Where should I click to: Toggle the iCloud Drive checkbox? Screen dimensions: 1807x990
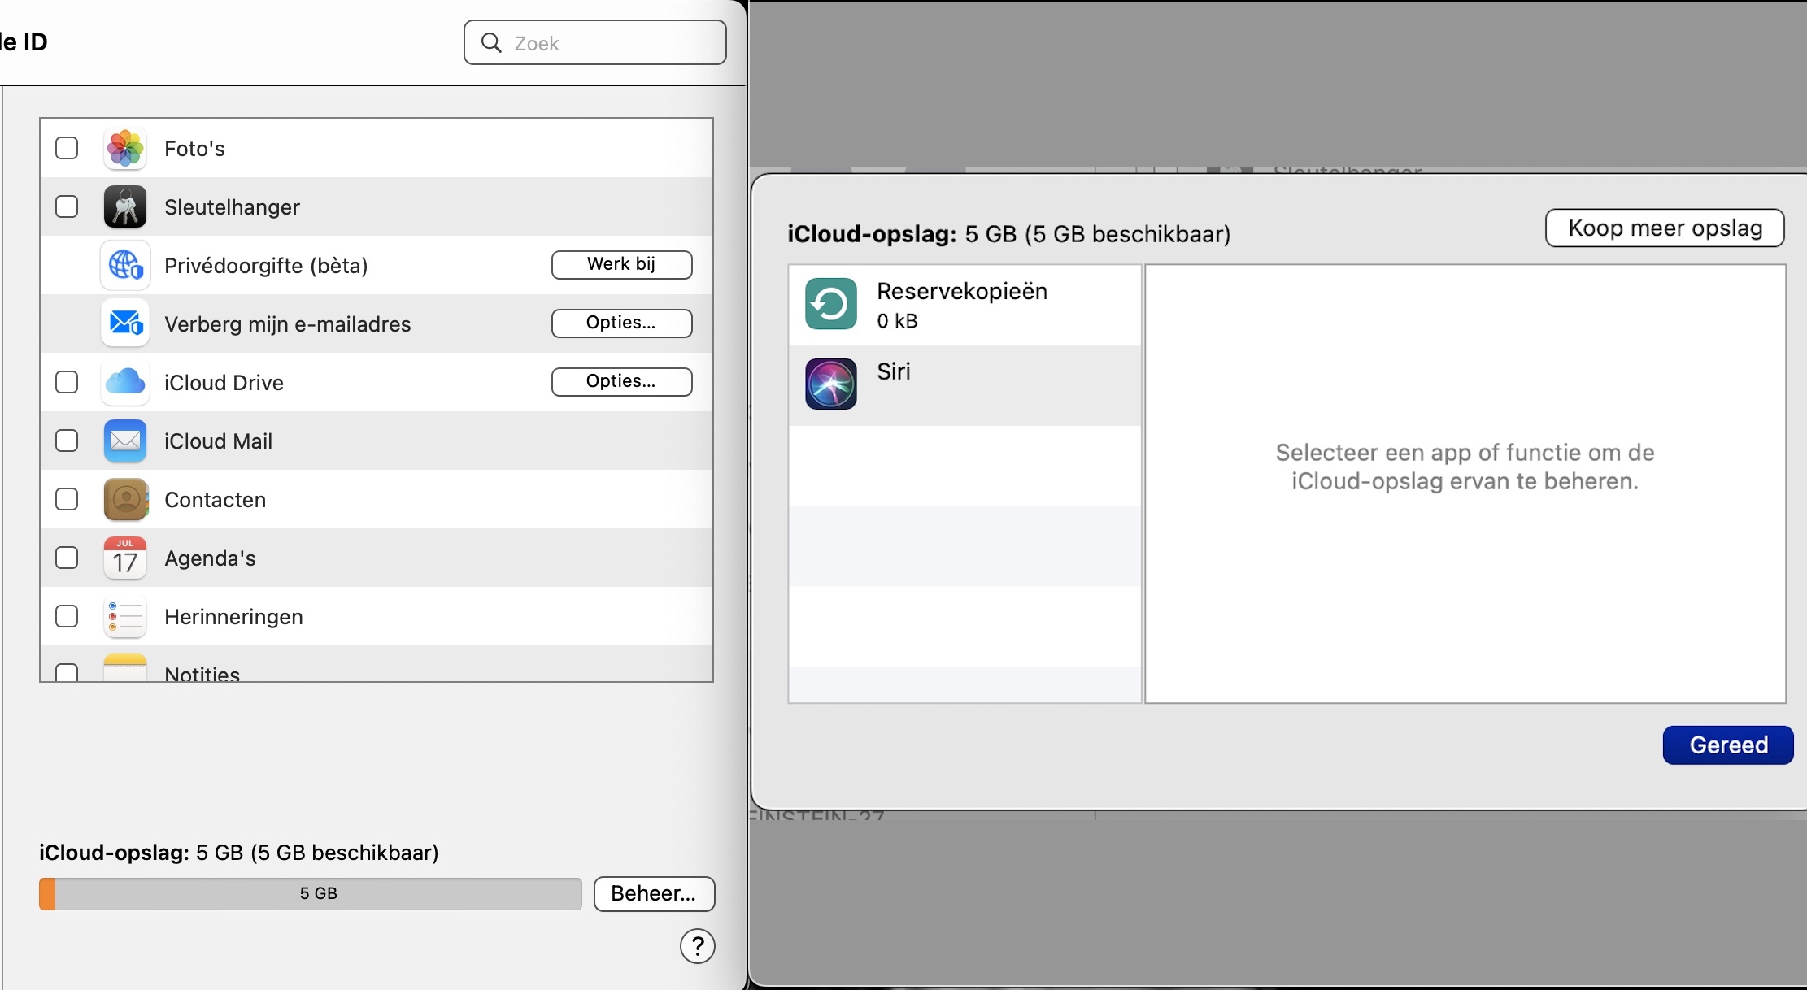tap(67, 382)
